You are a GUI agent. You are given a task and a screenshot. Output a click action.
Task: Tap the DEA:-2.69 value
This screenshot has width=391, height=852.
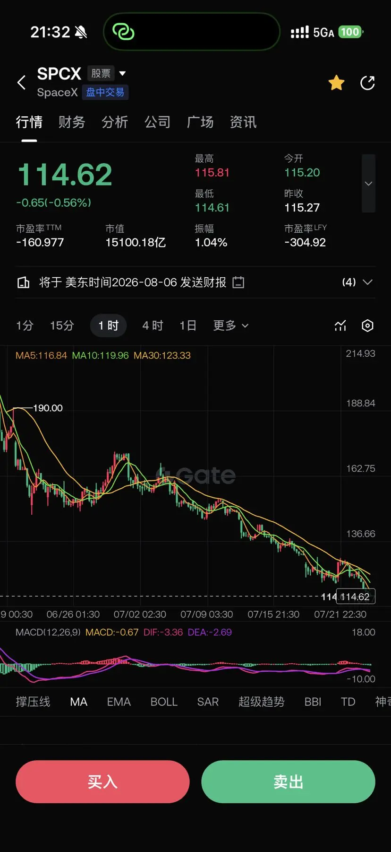[x=210, y=632]
